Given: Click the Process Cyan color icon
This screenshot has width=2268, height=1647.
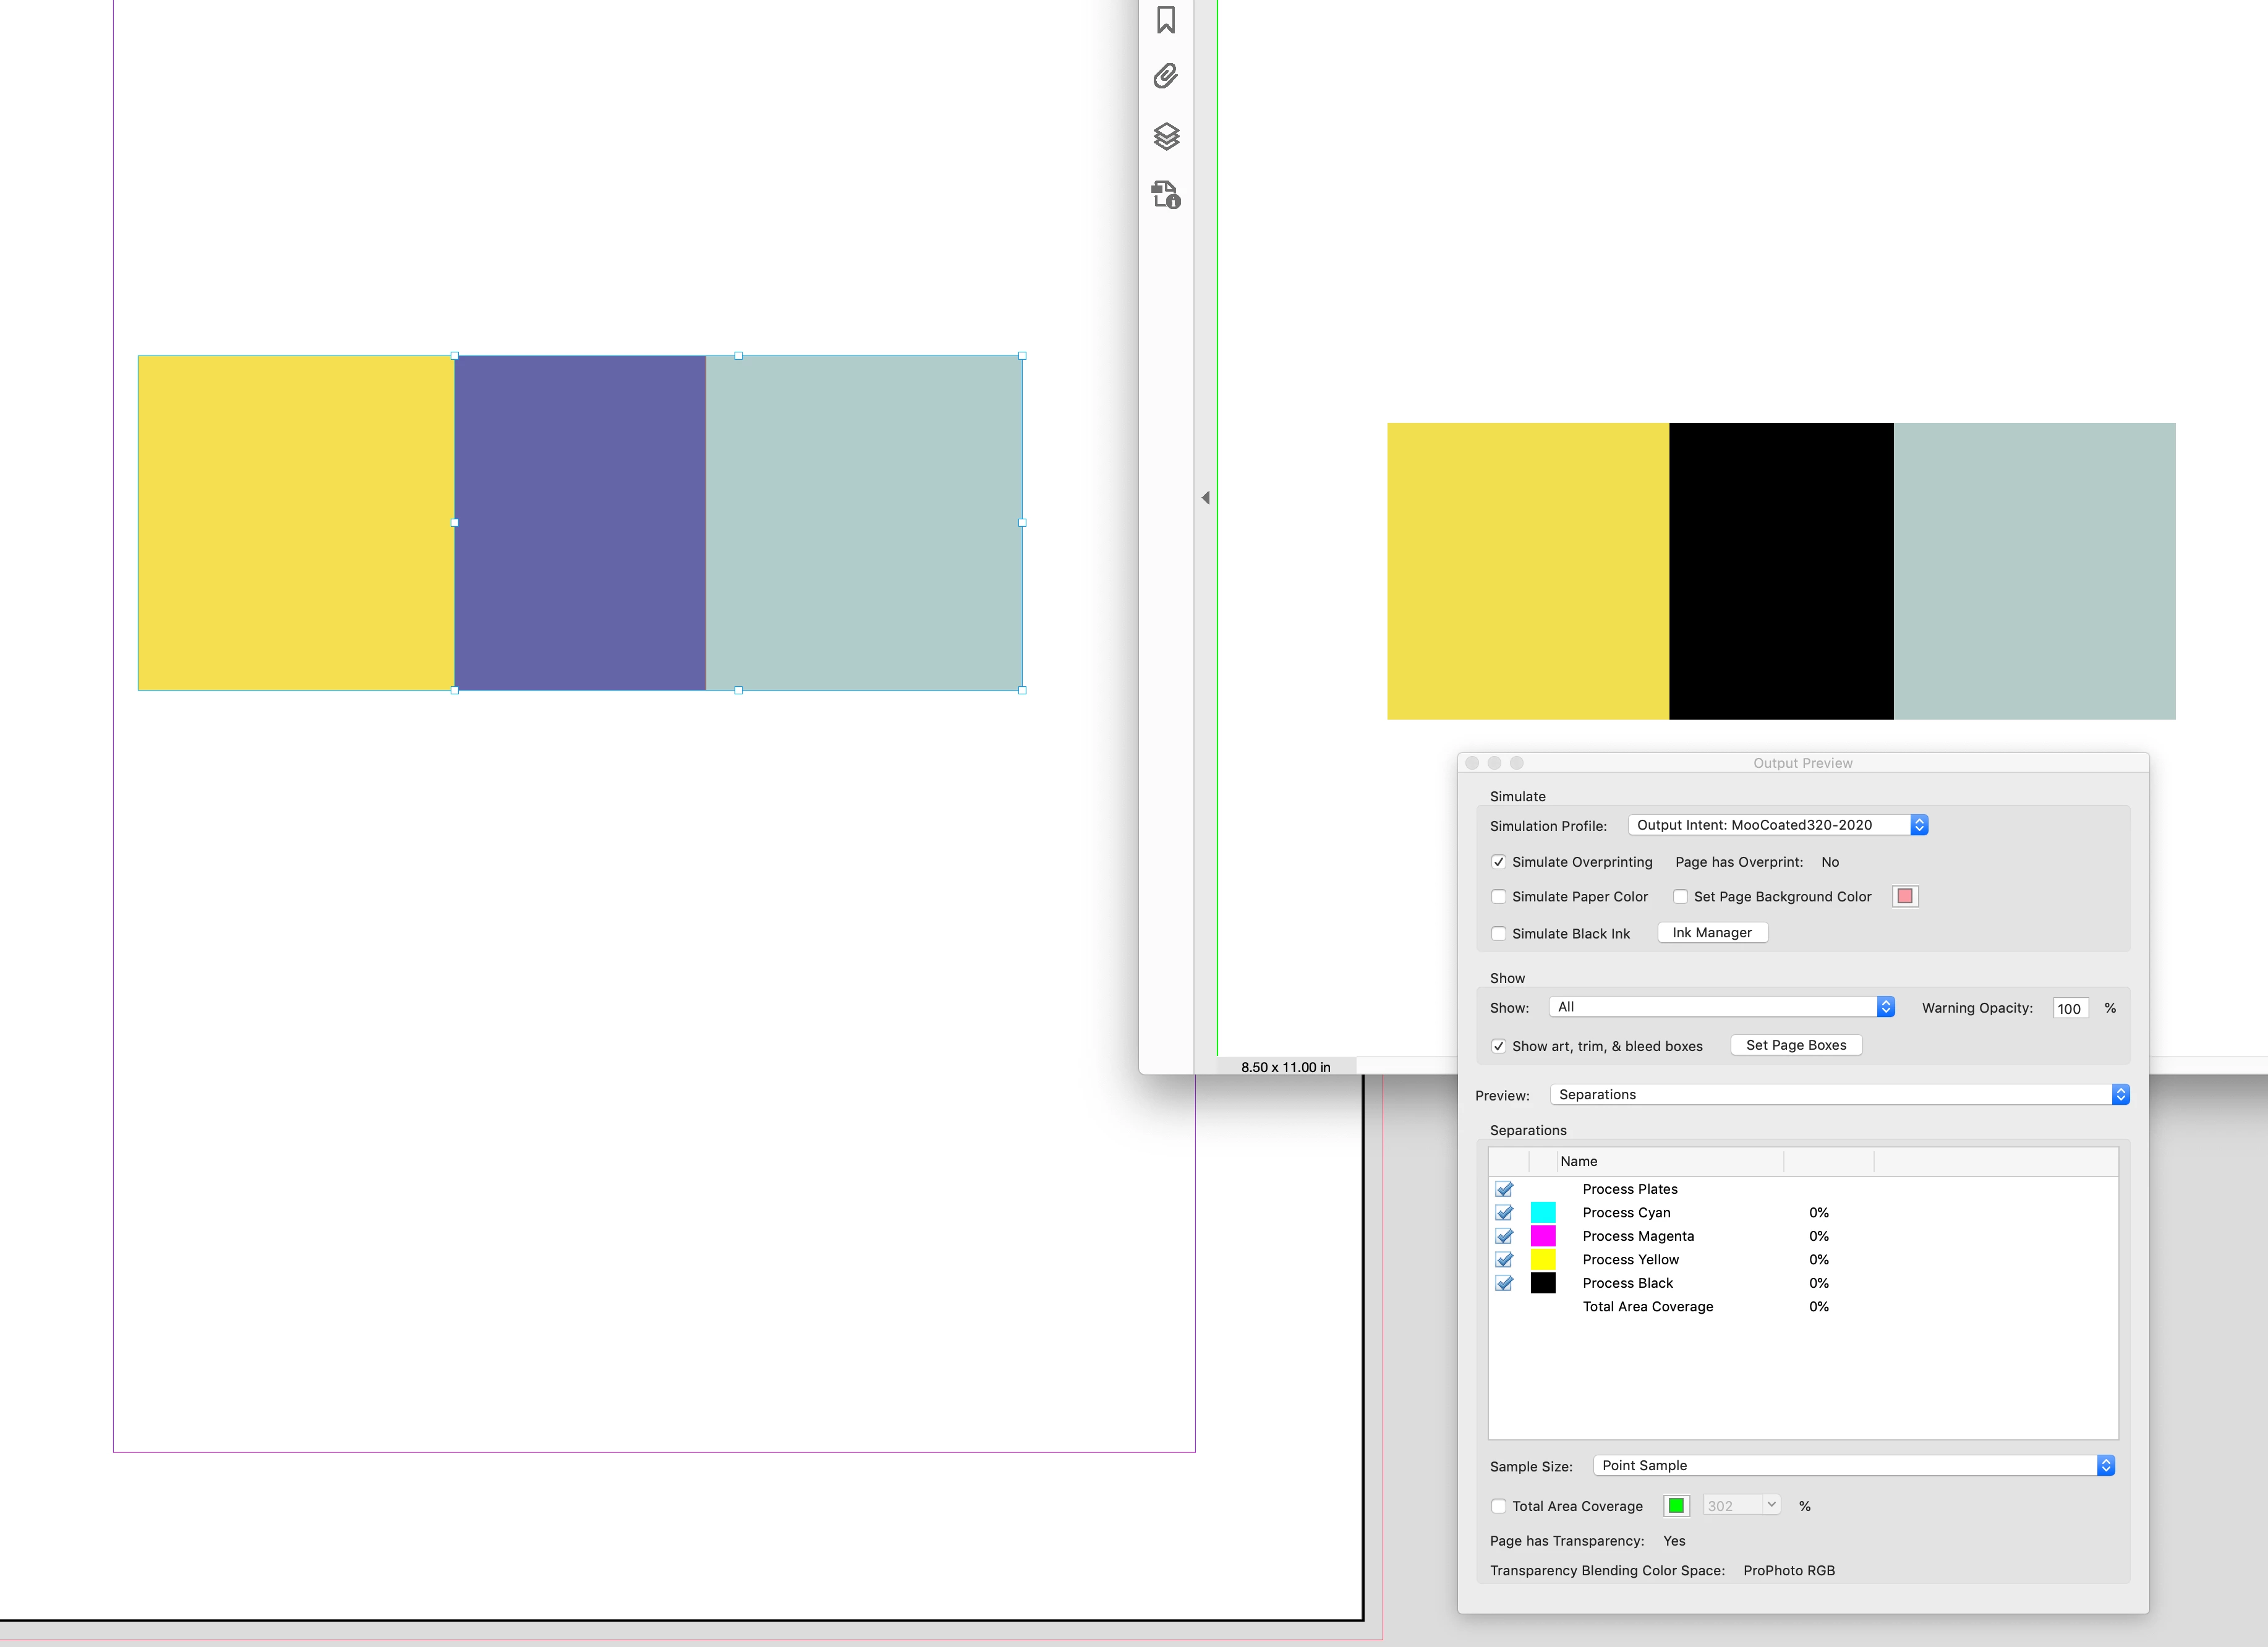Looking at the screenshot, I should pyautogui.click(x=1543, y=1213).
